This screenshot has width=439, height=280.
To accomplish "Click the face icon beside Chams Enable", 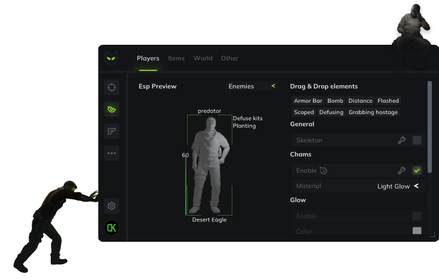I will click(x=323, y=171).
